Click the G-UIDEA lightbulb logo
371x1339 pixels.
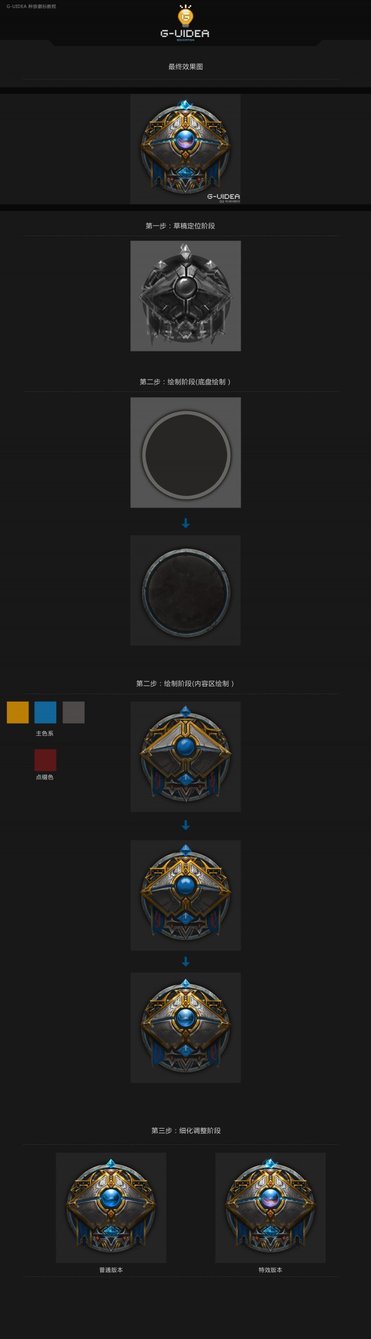coord(185,23)
